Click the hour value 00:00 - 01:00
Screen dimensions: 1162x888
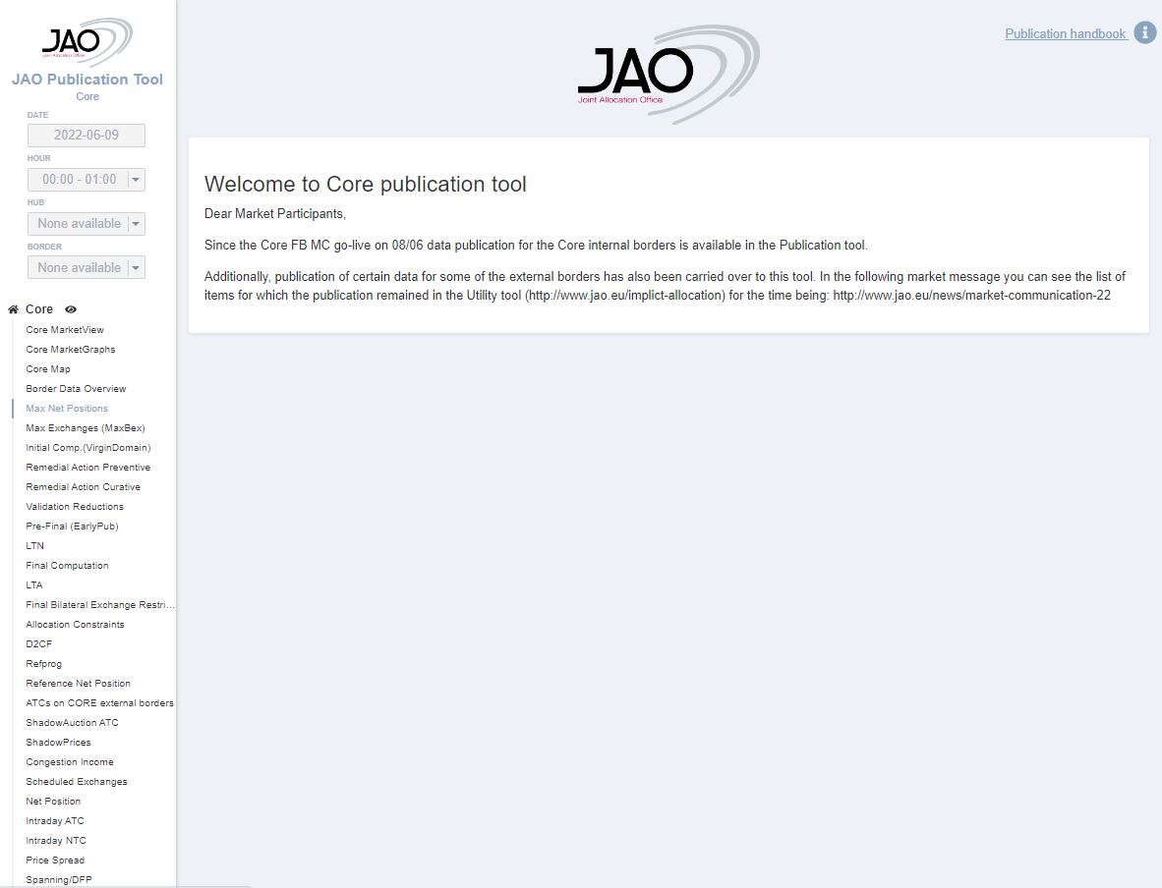tap(79, 179)
